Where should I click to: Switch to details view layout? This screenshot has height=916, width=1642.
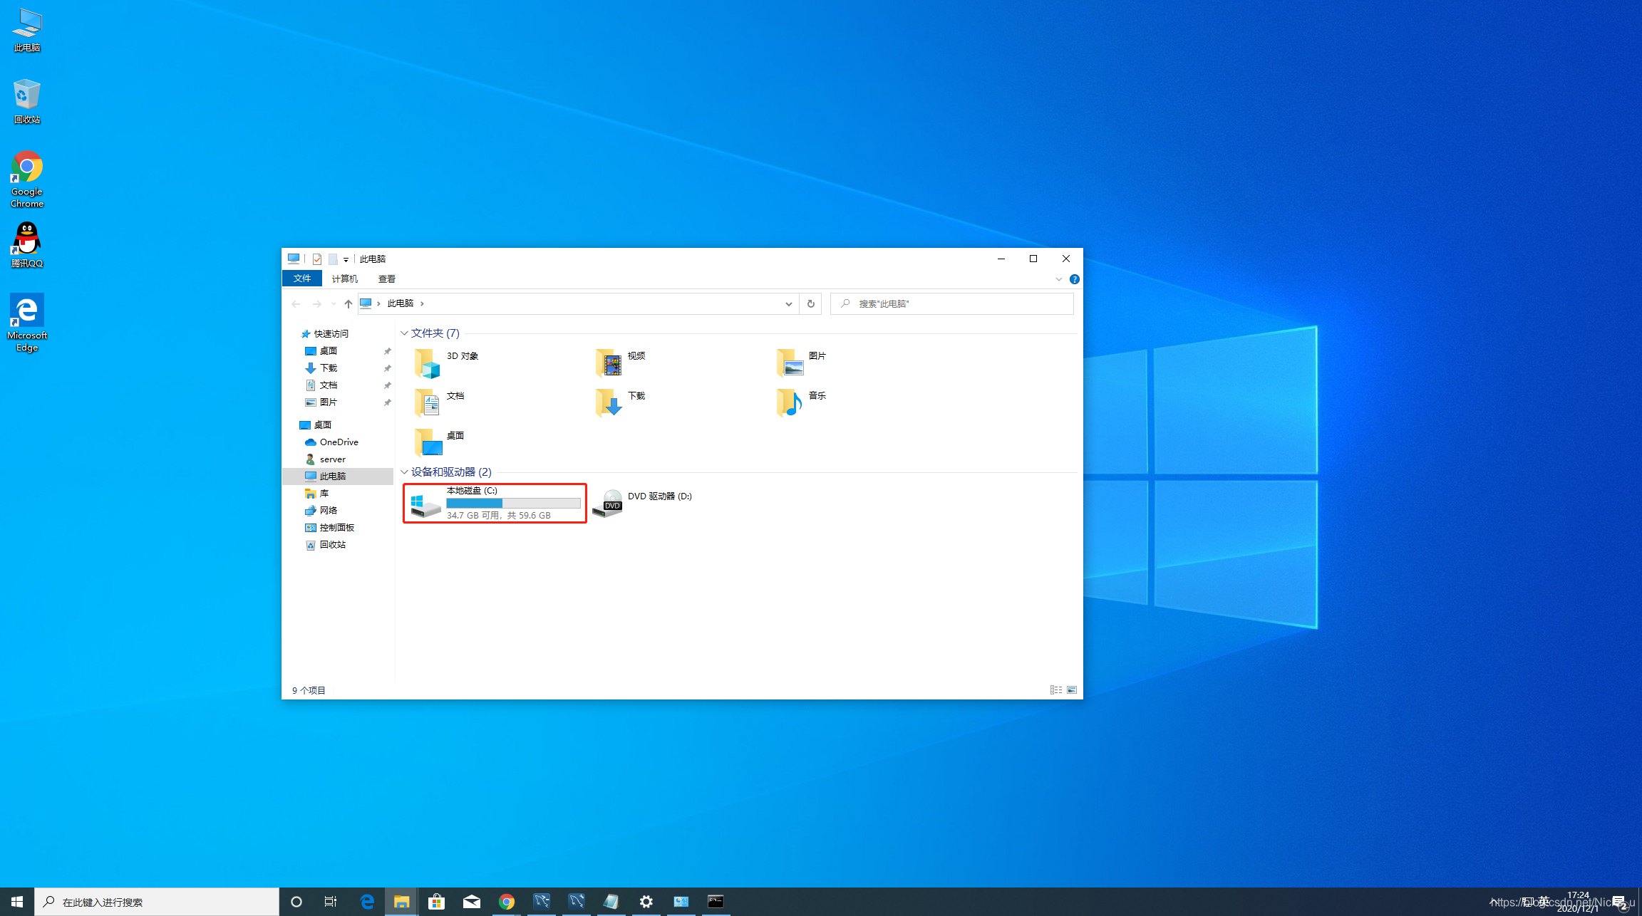point(1055,690)
